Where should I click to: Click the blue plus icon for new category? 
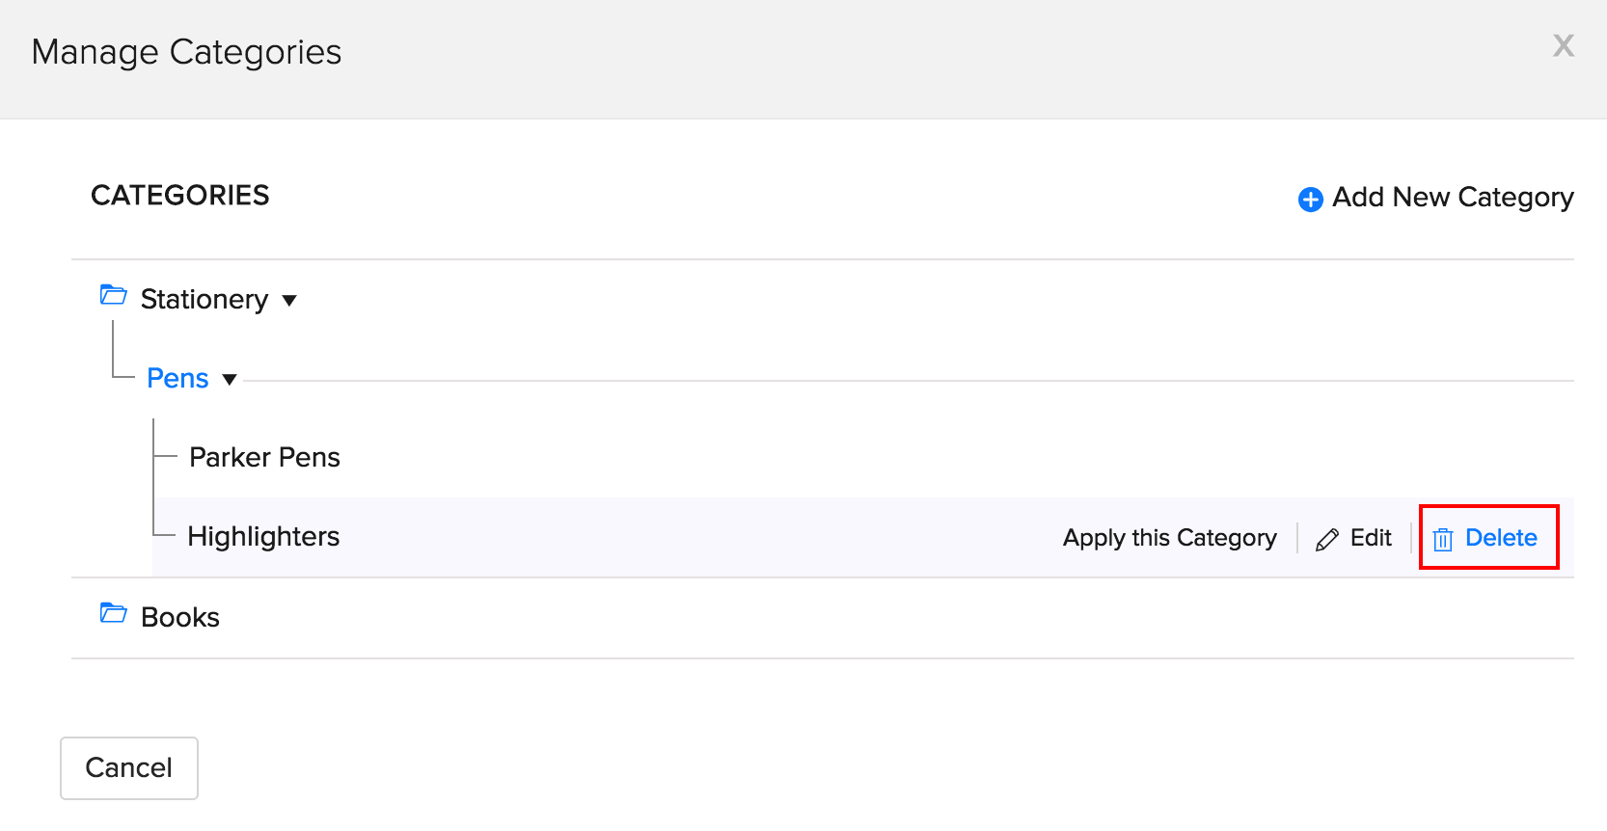click(1310, 199)
